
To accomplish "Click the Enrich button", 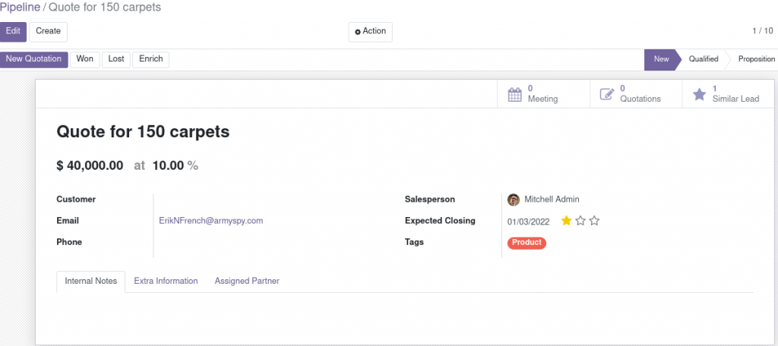I will point(151,59).
